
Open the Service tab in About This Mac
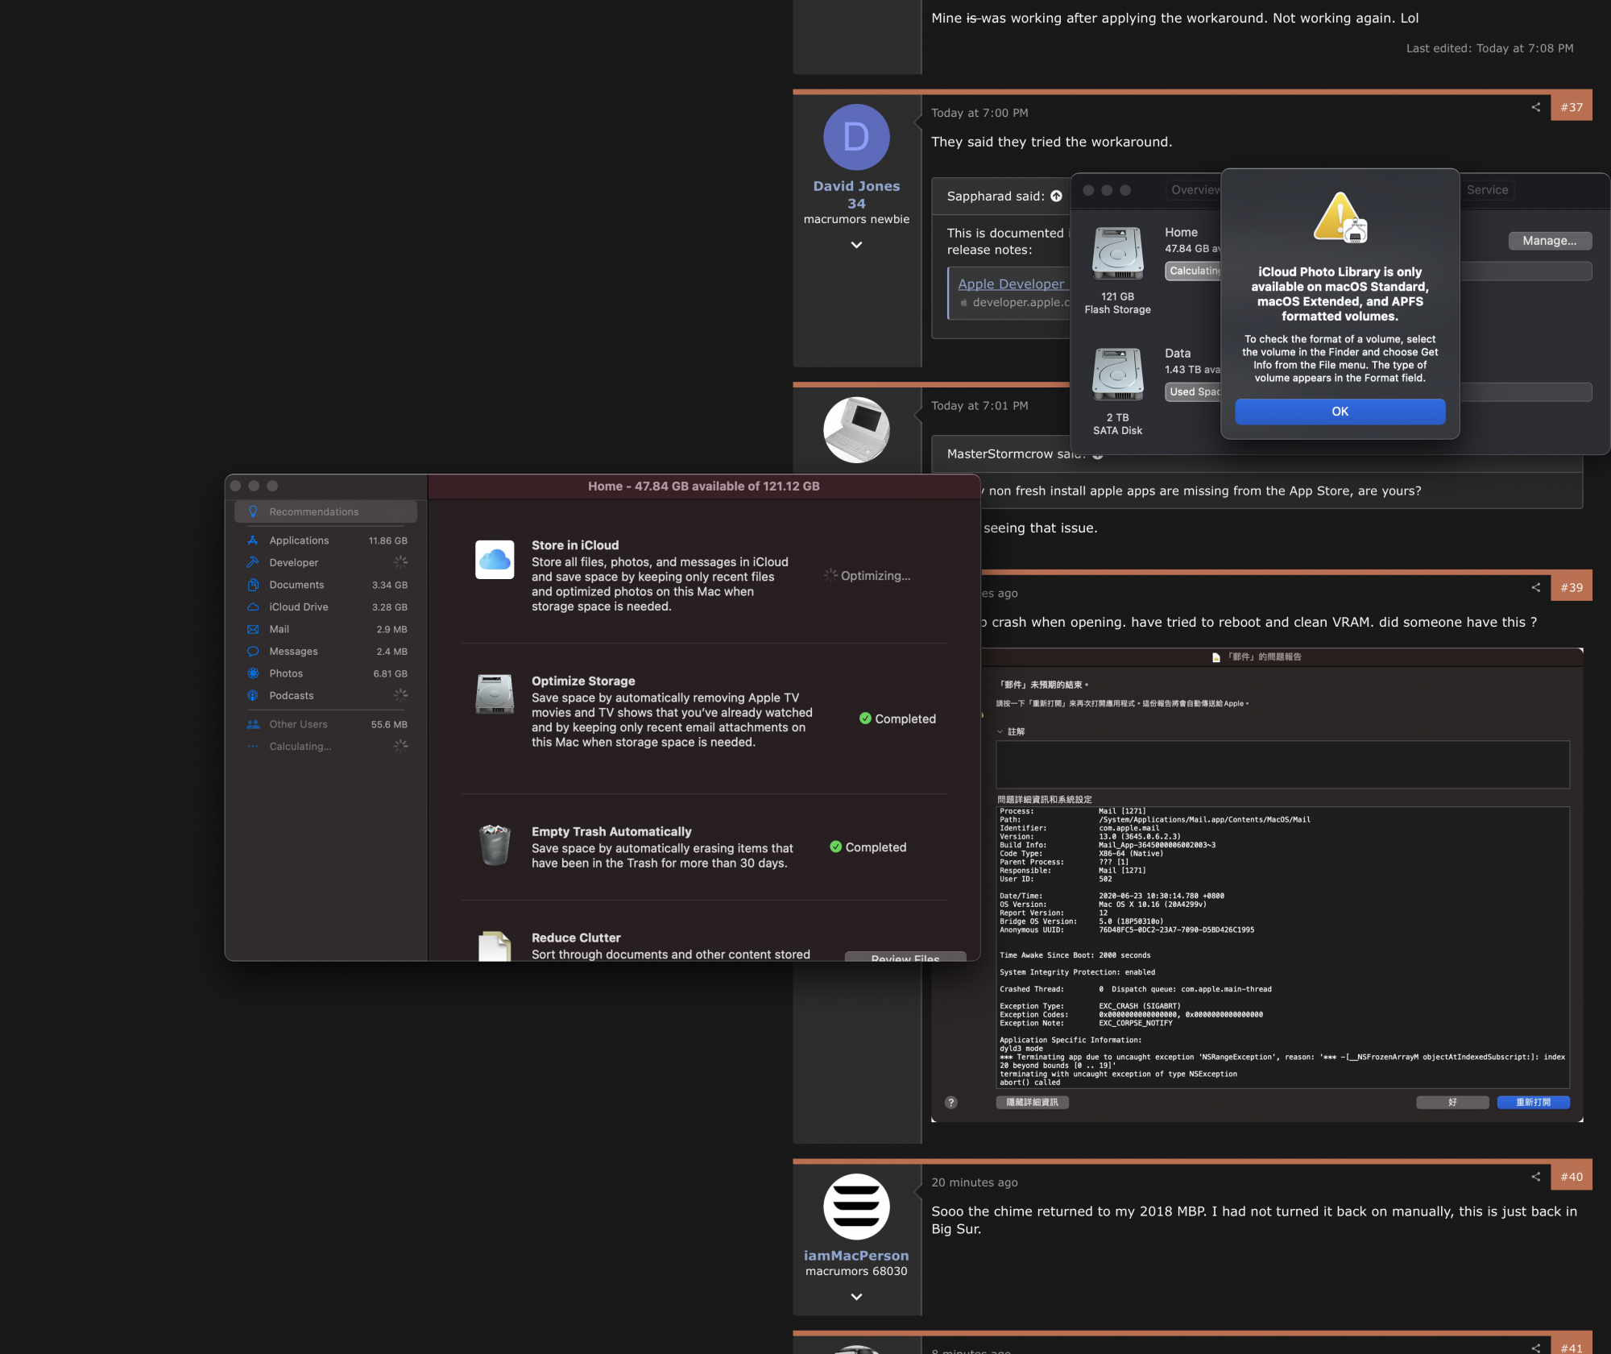1487,190
